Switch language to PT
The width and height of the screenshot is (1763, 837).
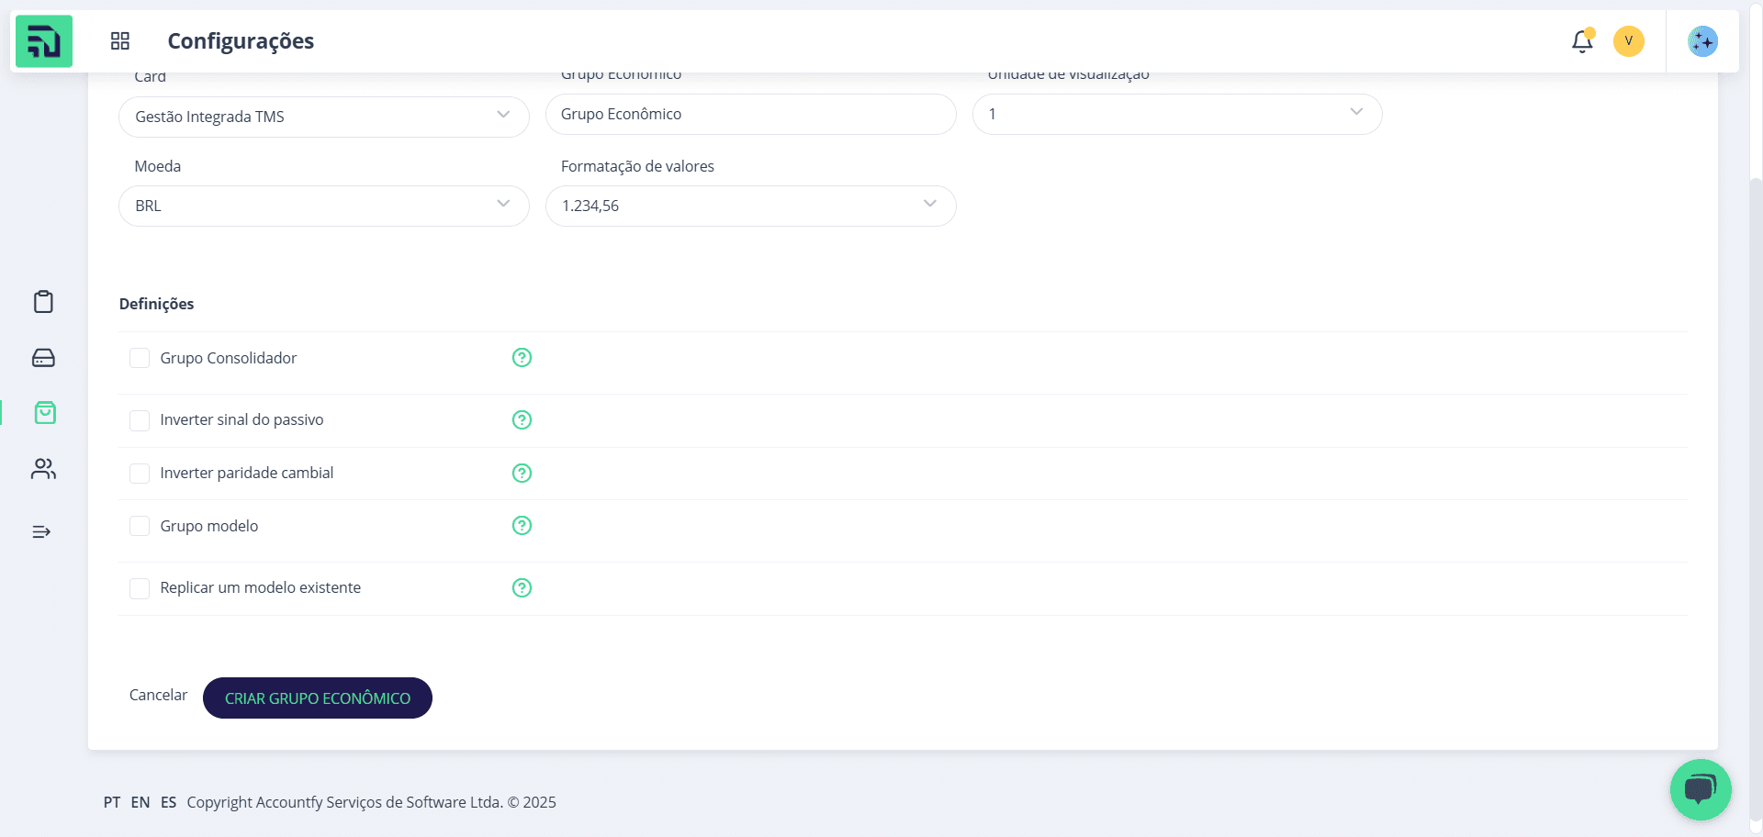(x=112, y=802)
